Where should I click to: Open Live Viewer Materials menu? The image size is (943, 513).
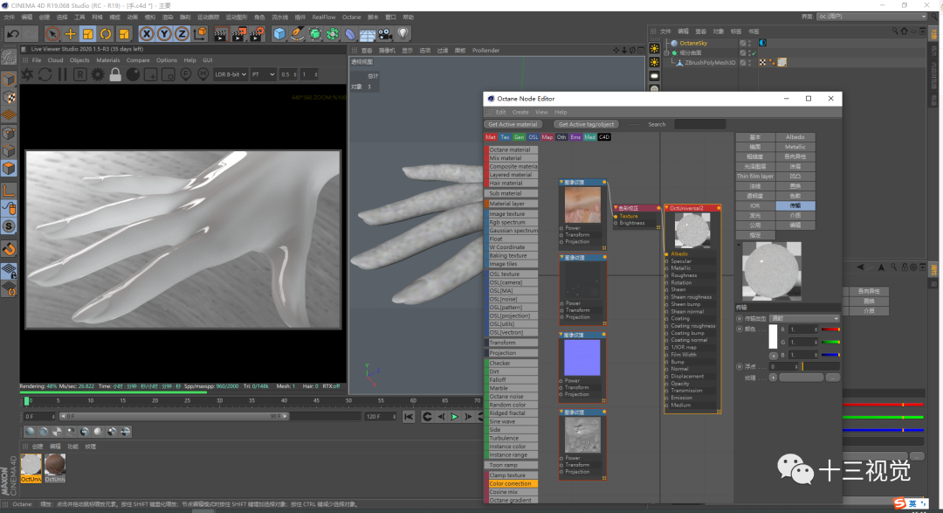click(x=108, y=60)
